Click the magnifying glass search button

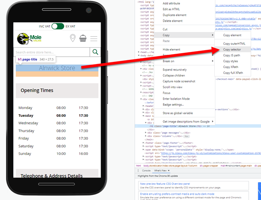[x=95, y=52]
